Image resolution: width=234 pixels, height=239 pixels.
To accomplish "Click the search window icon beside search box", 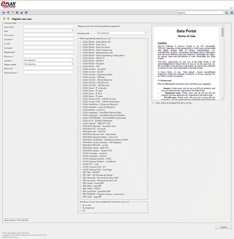I will click(x=227, y=13).
